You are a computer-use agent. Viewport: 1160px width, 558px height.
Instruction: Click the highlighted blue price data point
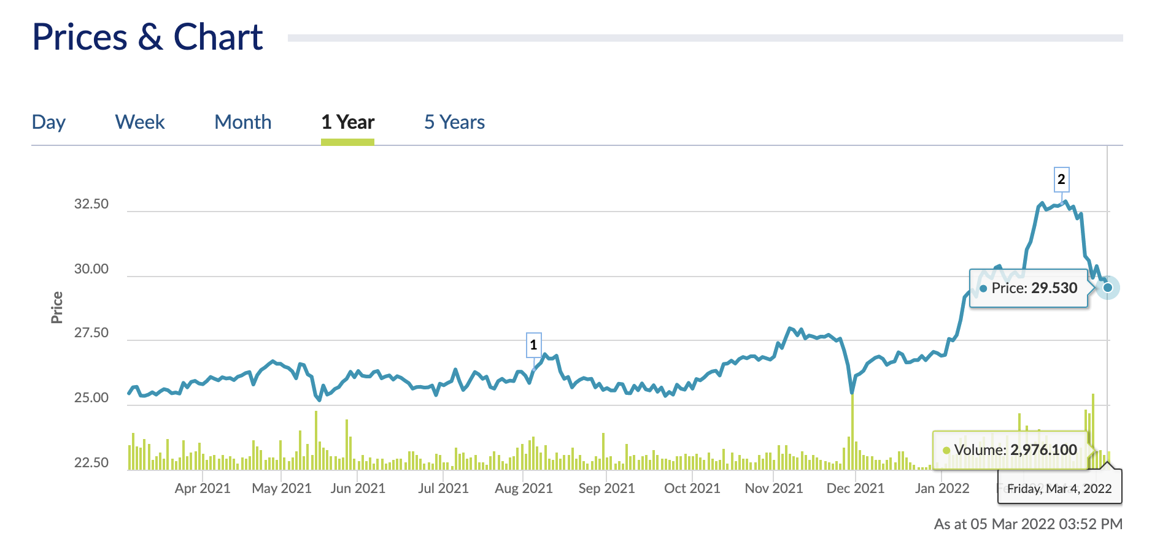1108,288
